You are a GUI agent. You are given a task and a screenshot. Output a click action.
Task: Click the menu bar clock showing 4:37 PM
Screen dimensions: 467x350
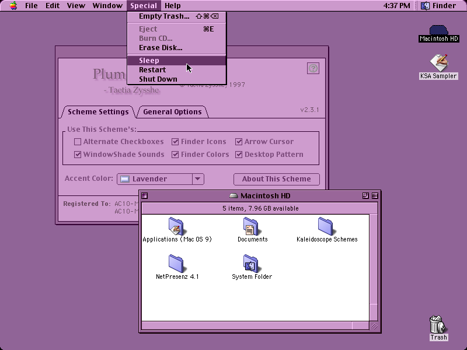[x=396, y=6]
